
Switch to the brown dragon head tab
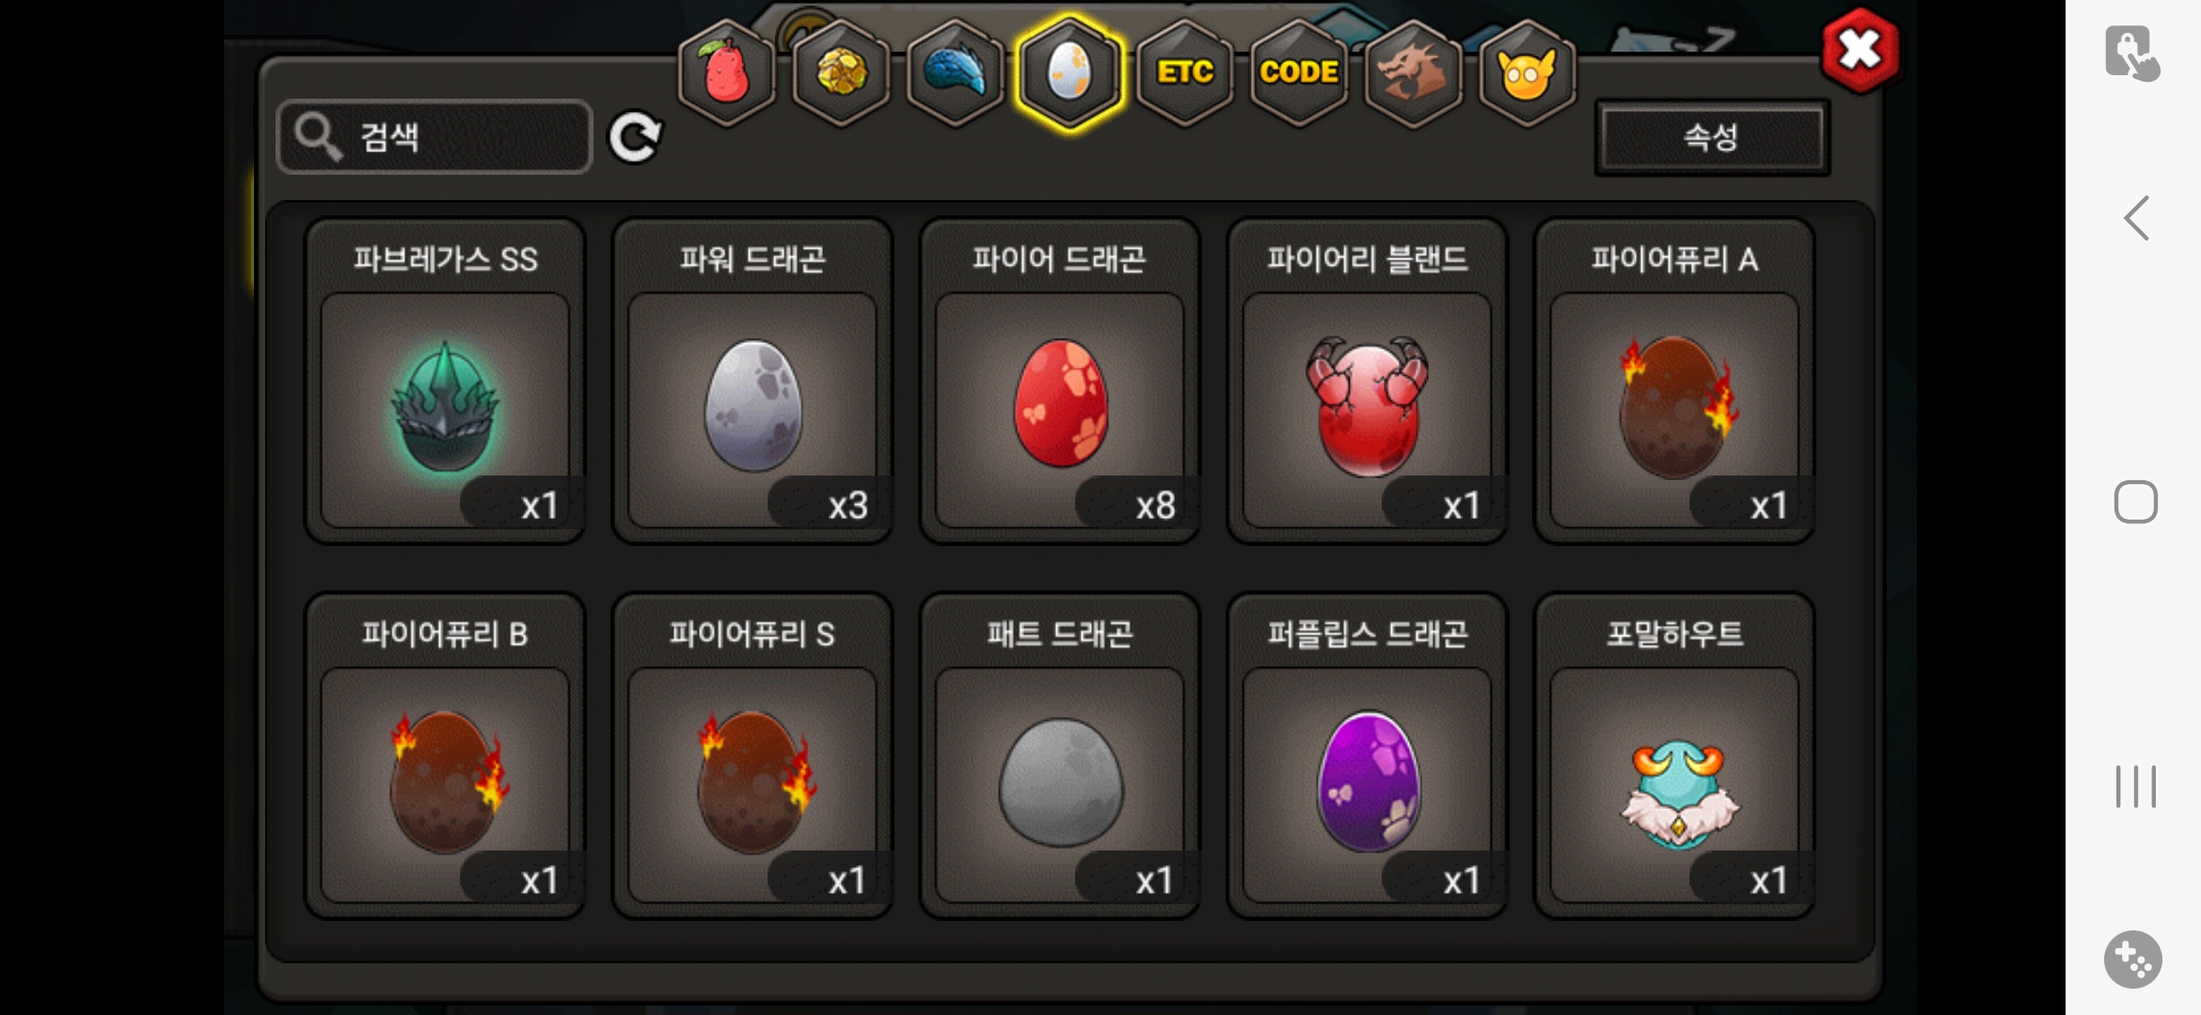1413,72
